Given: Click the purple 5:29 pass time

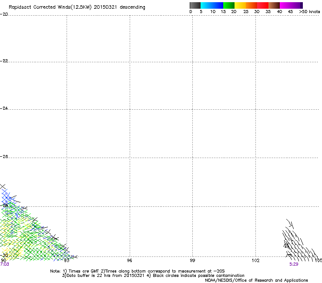Looking at the screenshot, I should [x=294, y=264].
